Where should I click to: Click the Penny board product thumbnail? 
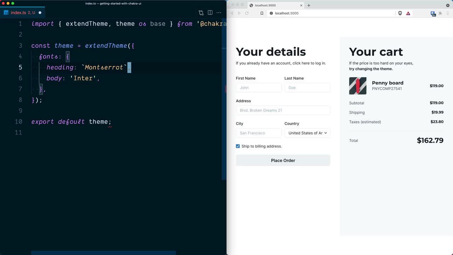click(x=357, y=86)
